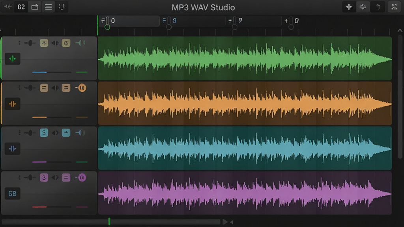Click the green track's blue level slider
Viewport: 404px width, 227px height.
click(52, 73)
